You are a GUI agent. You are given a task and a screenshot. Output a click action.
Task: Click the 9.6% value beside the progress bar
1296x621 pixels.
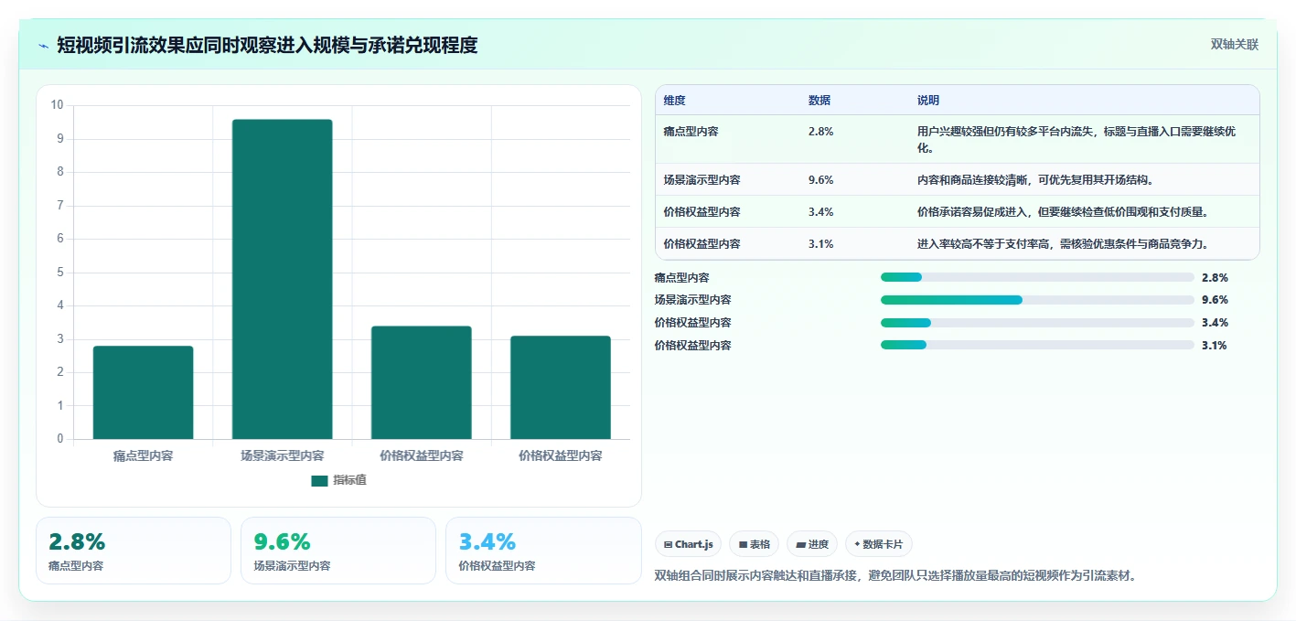click(1215, 300)
